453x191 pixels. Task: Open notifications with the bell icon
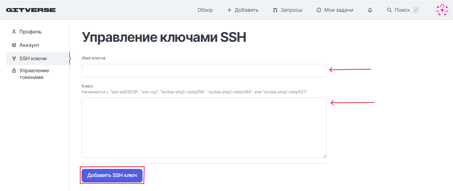point(370,10)
